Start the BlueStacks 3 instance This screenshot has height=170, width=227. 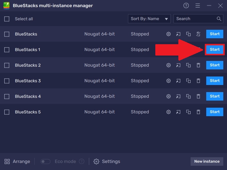click(x=215, y=80)
